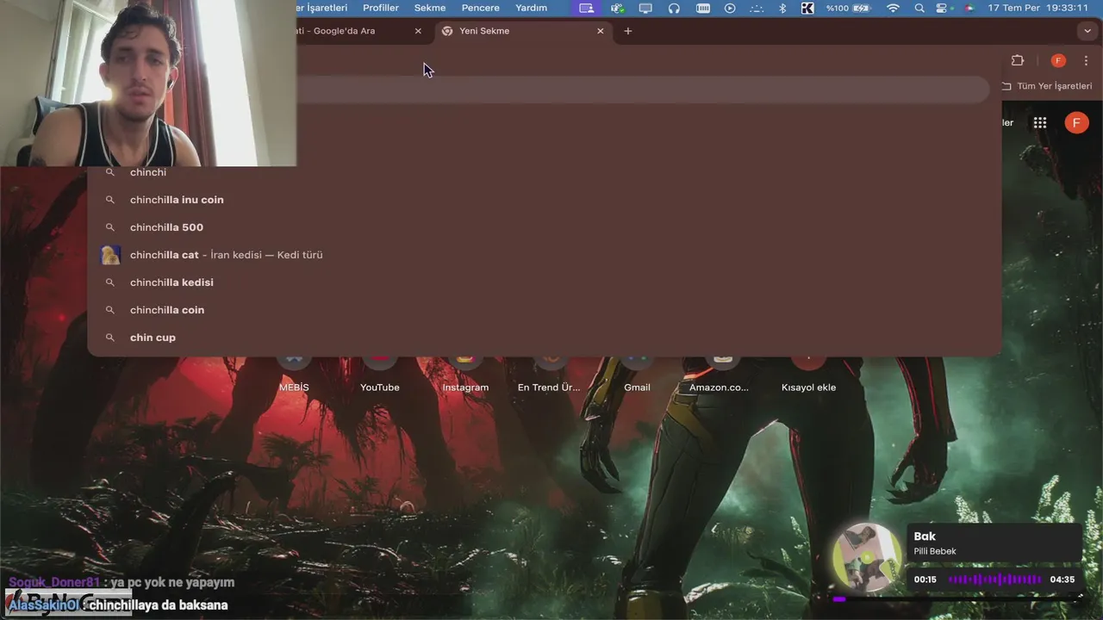This screenshot has height=620, width=1103.
Task: Click purple screen sharing menu bar icon
Action: click(x=587, y=8)
